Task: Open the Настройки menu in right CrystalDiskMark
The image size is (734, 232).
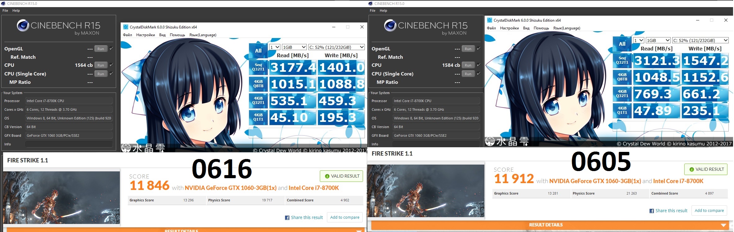Action: click(510, 28)
